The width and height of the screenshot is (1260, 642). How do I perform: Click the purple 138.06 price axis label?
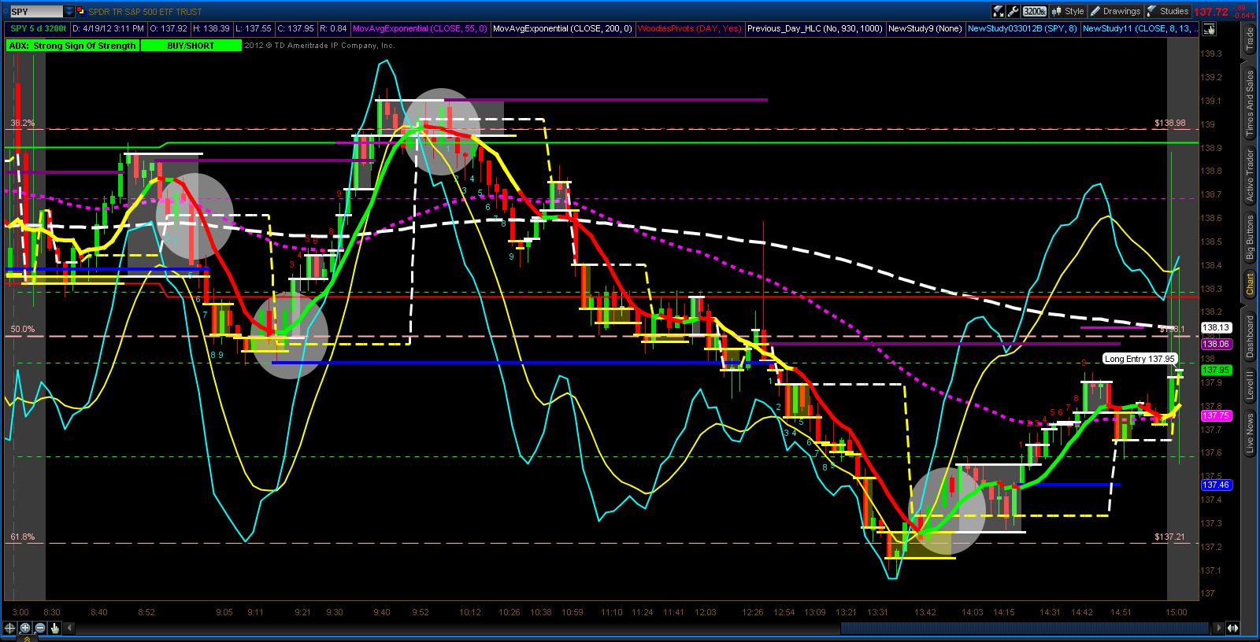tap(1216, 344)
